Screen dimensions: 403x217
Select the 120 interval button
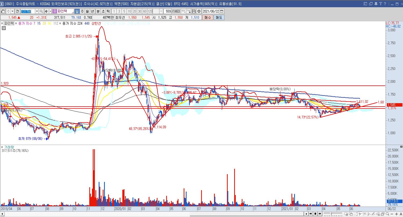click(x=150, y=11)
